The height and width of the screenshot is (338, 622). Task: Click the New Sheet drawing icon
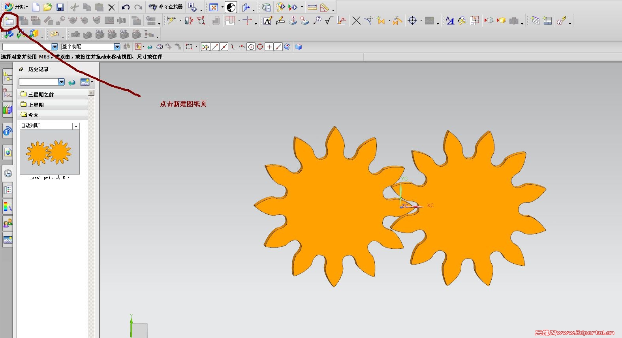pyautogui.click(x=9, y=21)
